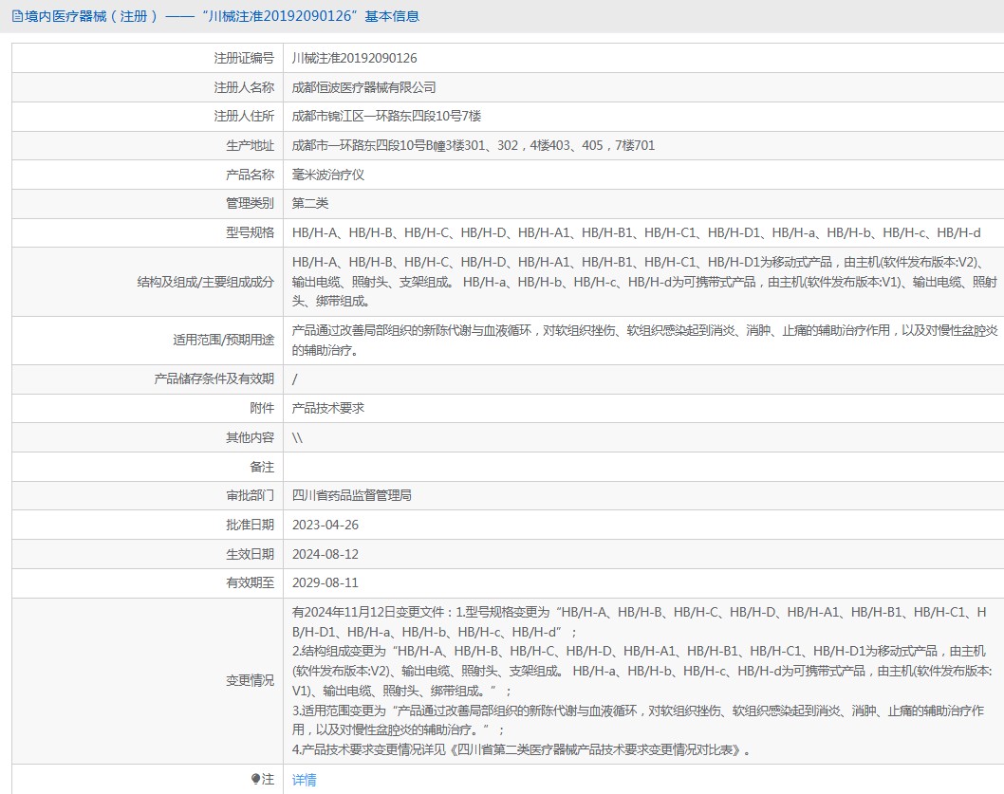Image resolution: width=1004 pixels, height=794 pixels.
Task: Select the structure description mentioning 移动式产品
Action: click(644, 282)
